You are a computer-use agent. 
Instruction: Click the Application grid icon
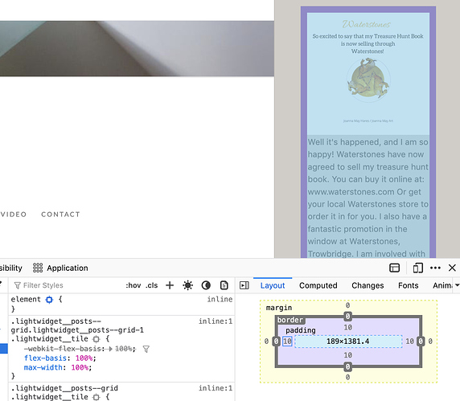tap(38, 268)
